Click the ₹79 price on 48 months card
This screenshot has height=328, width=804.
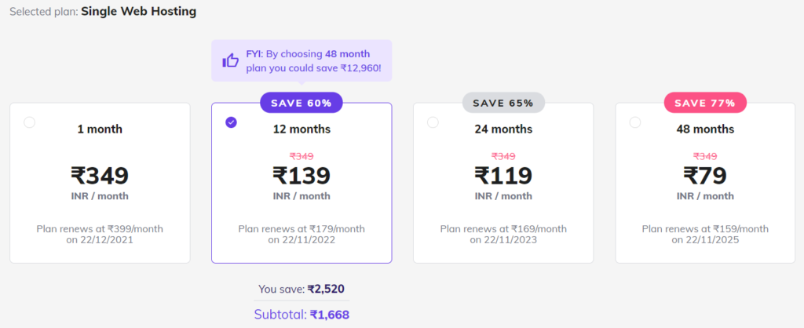(705, 176)
